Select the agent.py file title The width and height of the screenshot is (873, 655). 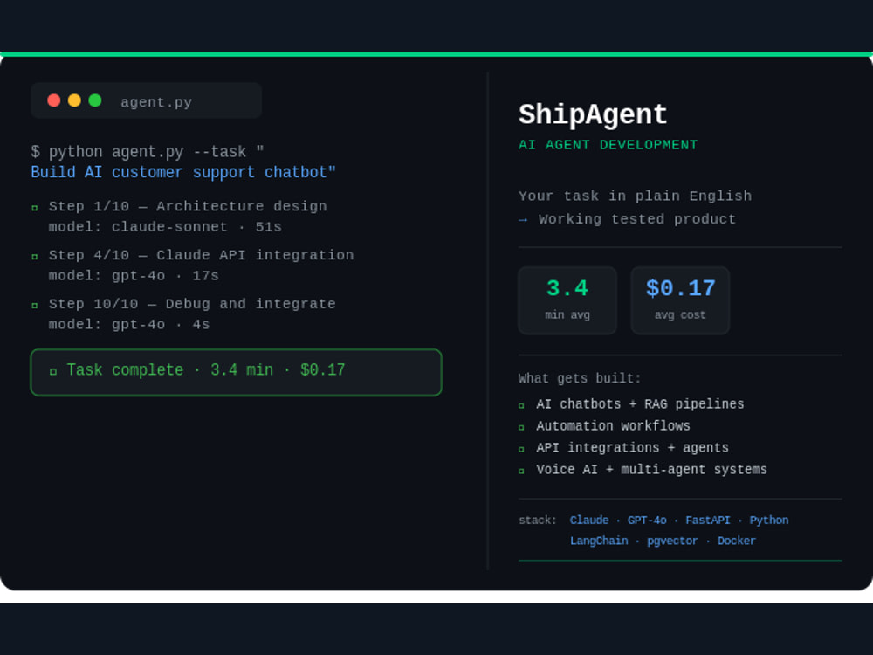click(156, 102)
